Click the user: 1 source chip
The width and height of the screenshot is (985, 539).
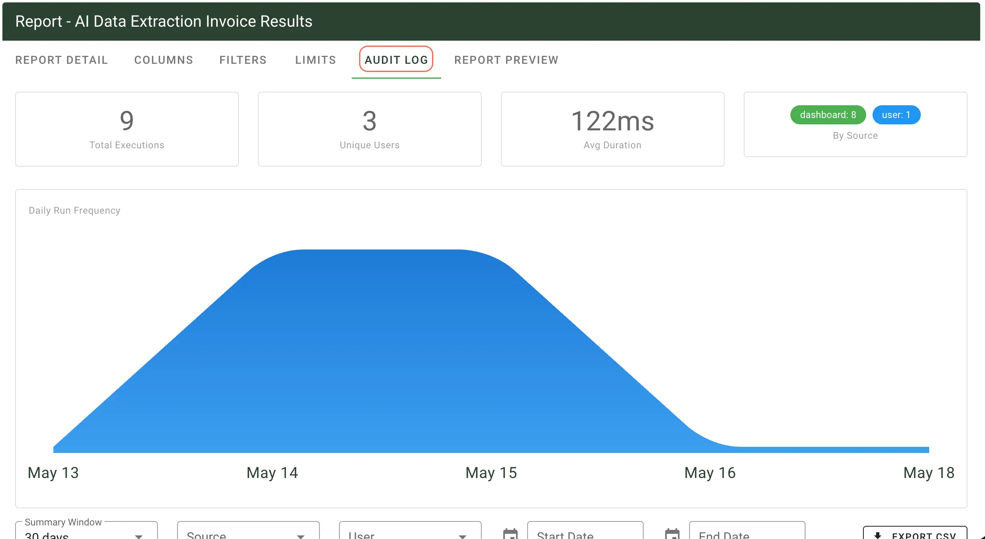(x=896, y=115)
